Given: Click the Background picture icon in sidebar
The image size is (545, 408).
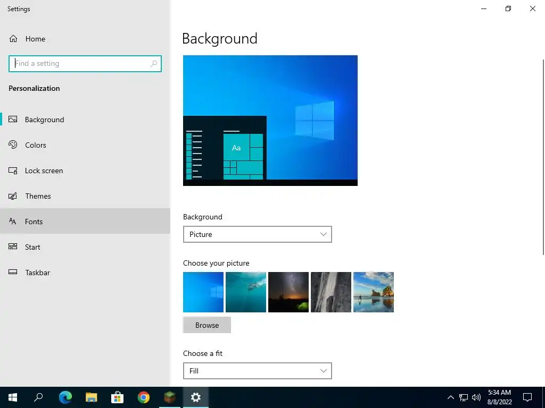Looking at the screenshot, I should pyautogui.click(x=13, y=120).
